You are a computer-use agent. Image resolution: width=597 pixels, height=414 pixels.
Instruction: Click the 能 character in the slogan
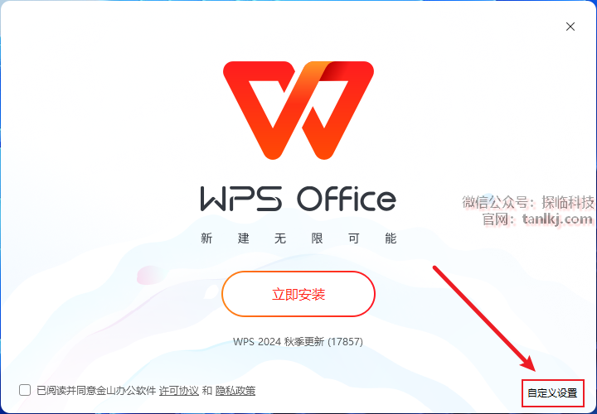coord(391,238)
